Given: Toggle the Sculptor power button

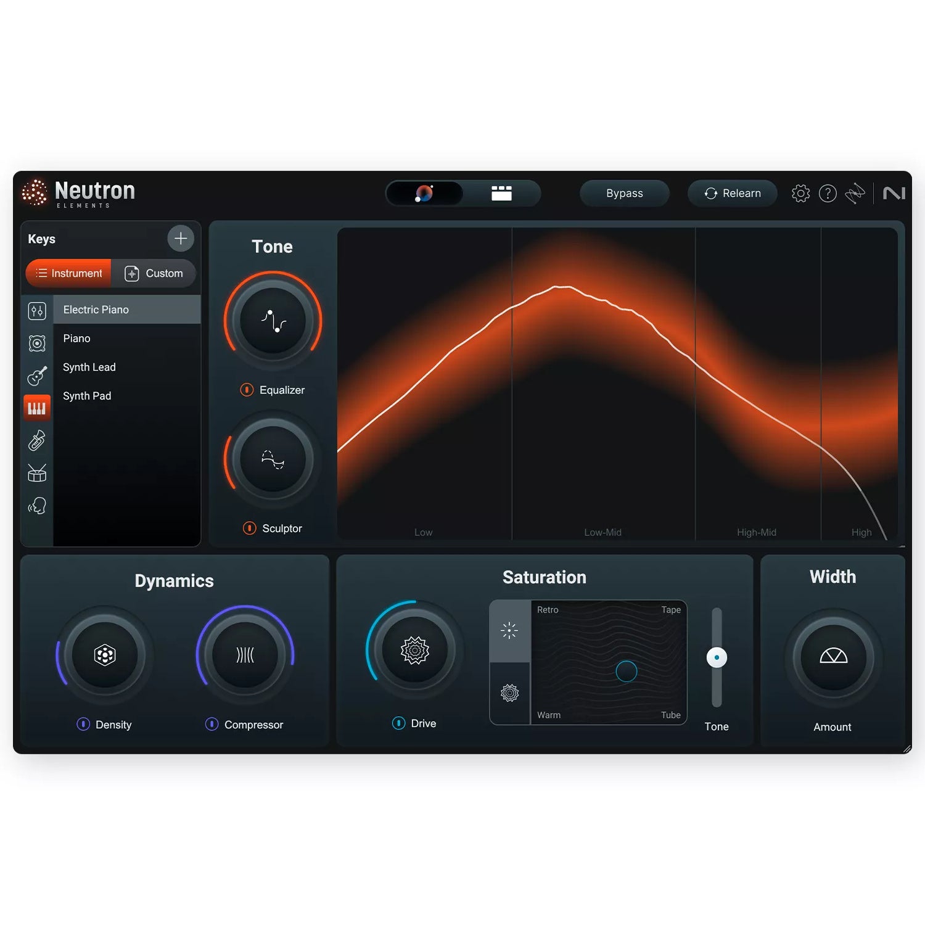Looking at the screenshot, I should [249, 528].
